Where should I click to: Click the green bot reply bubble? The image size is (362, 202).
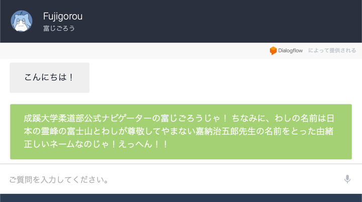tap(180, 131)
